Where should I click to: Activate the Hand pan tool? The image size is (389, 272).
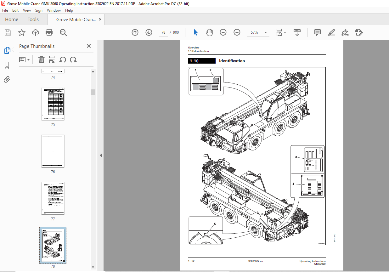(209, 32)
